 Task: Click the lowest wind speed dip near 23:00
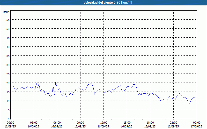click(189, 104)
